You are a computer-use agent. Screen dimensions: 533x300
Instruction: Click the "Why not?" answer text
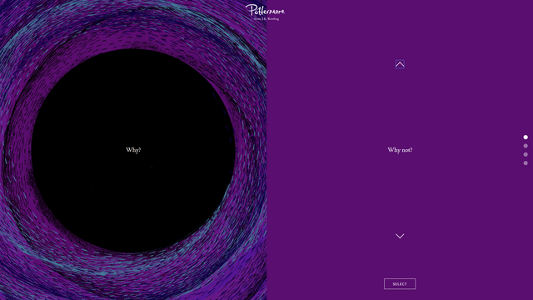(400, 150)
